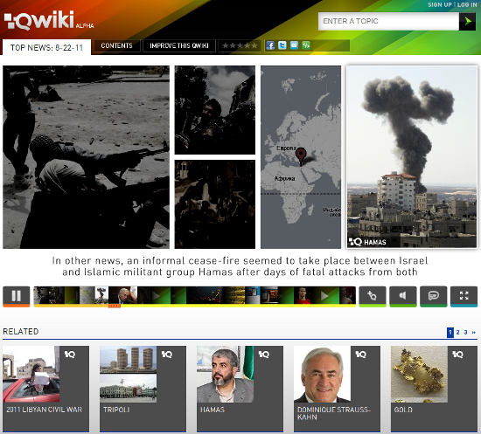Click the Hamas smoke explosion image
The width and height of the screenshot is (481, 434).
pyautogui.click(x=412, y=157)
